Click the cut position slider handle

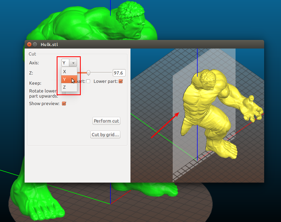coord(88,73)
